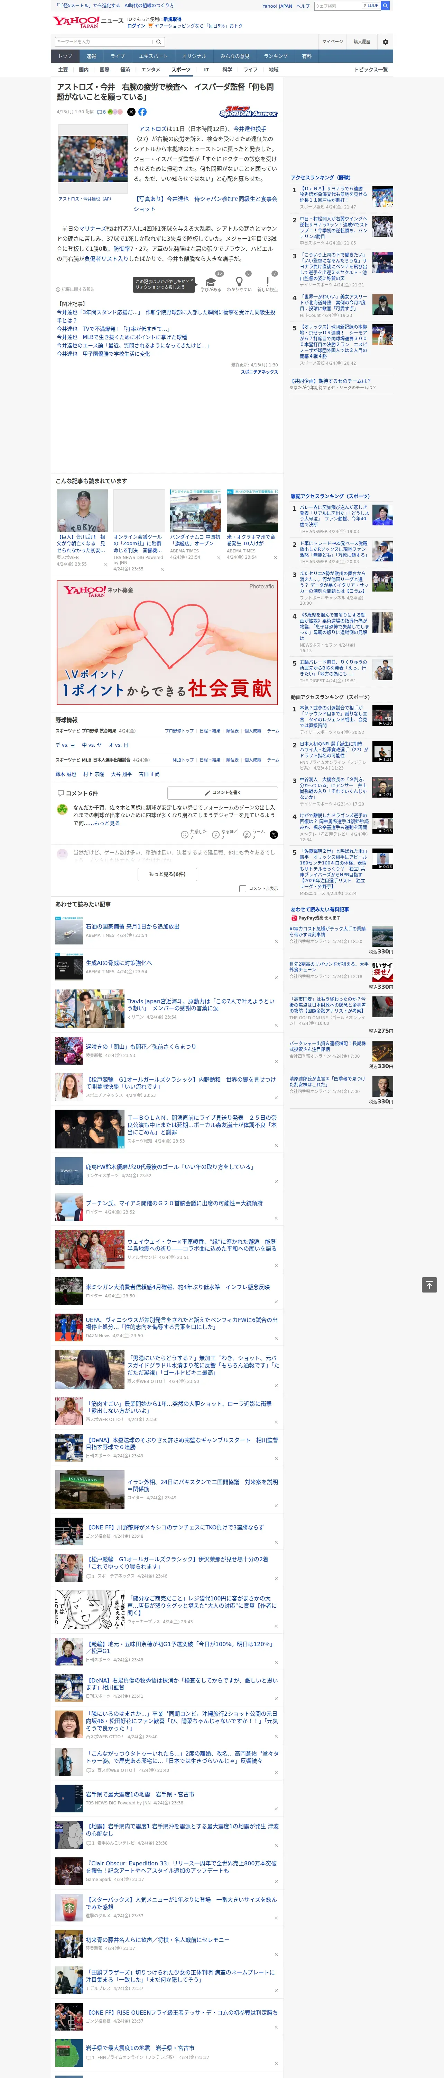Image resolution: width=444 pixels, height=2078 pixels.
Task: Click the search magnifier icon beside the keyword field
Action: [x=159, y=41]
